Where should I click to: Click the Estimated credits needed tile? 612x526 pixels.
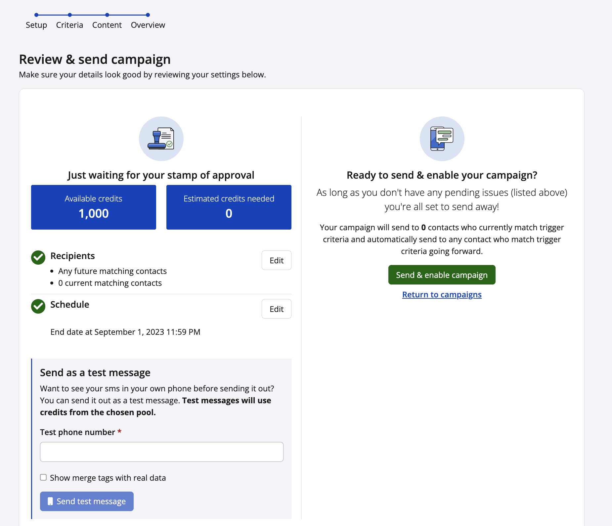click(x=229, y=207)
